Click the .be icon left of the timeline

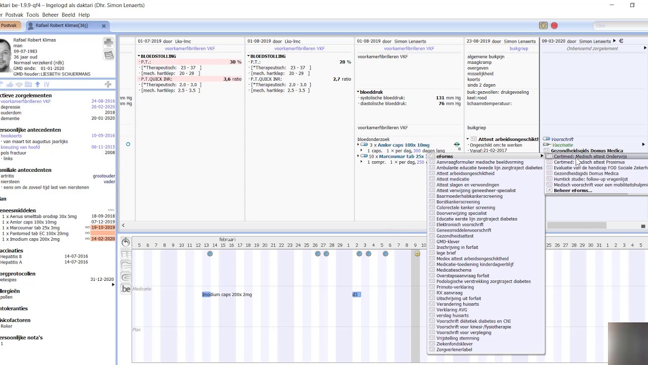[x=126, y=289]
